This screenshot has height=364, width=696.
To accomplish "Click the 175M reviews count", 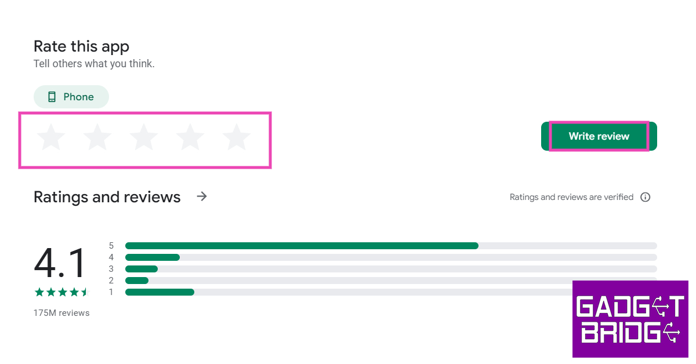I will tap(61, 313).
